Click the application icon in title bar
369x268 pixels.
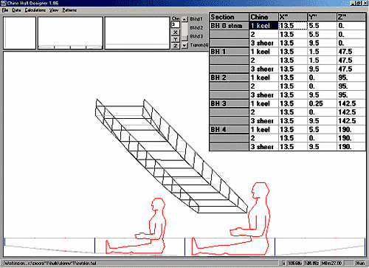click(4, 3)
